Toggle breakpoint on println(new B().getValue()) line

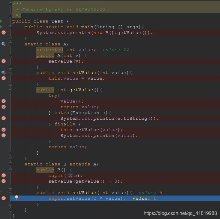point(4,32)
